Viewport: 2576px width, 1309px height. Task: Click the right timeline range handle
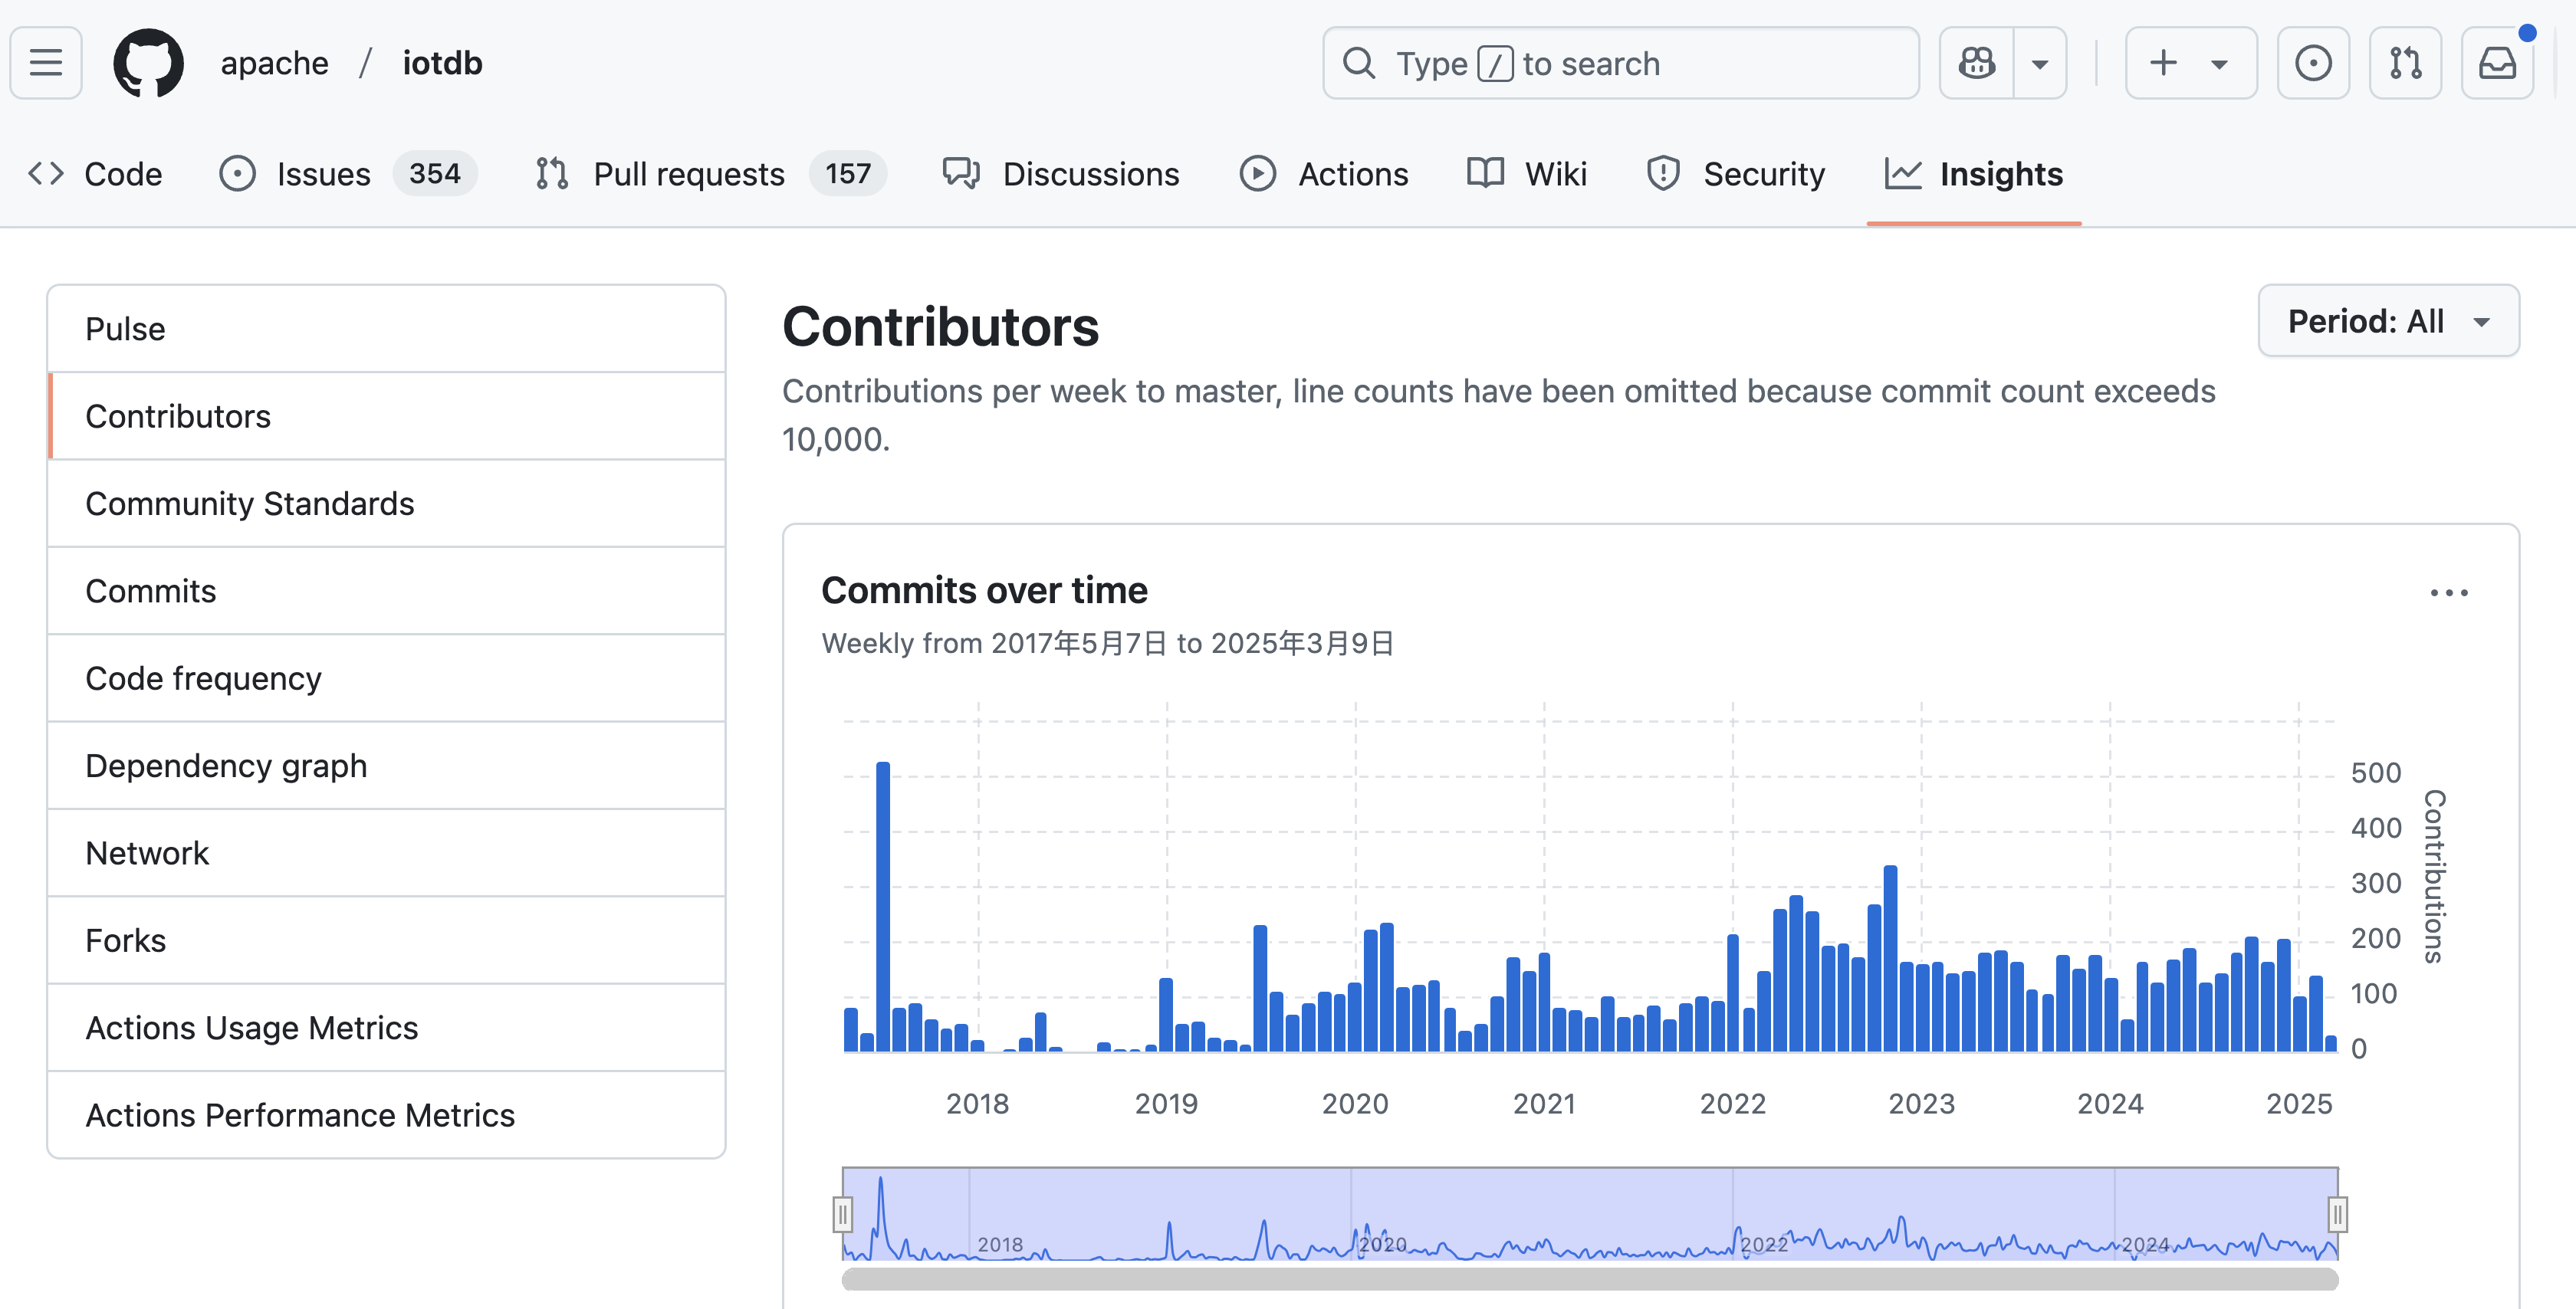click(2337, 1214)
